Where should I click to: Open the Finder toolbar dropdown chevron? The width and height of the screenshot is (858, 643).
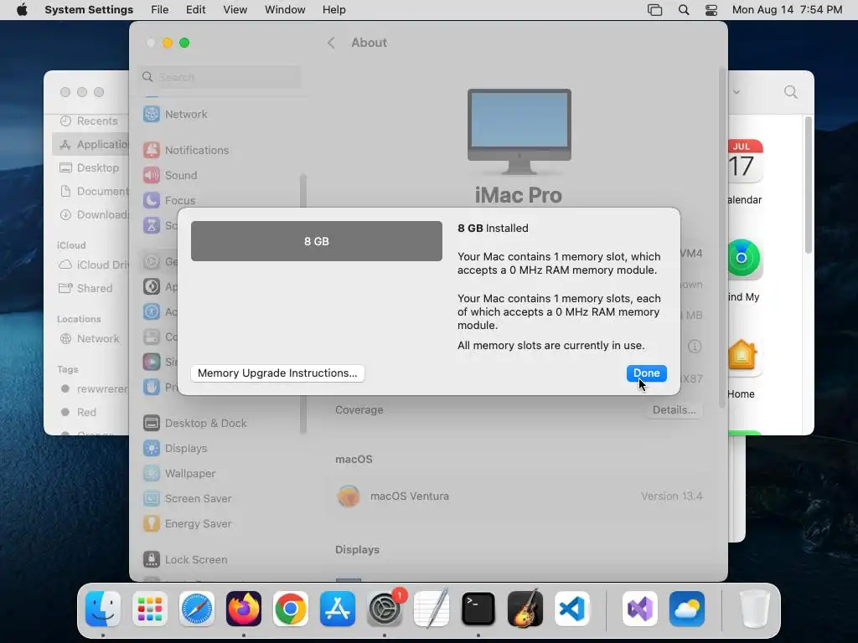coord(737,92)
